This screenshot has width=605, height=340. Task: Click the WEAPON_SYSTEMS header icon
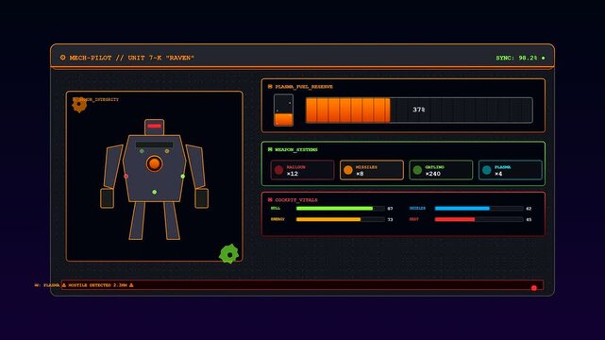pyautogui.click(x=270, y=149)
